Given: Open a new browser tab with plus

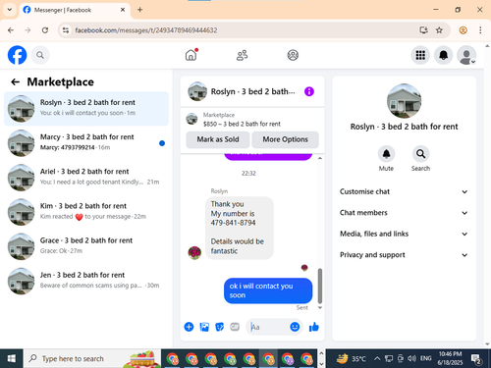Looking at the screenshot, I should [x=139, y=10].
